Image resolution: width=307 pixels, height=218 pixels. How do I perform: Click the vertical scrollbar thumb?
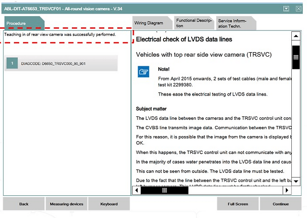point(296,57)
